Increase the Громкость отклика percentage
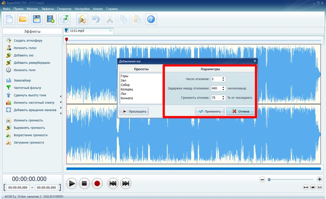This screenshot has width=326, height=199. tap(224, 96)
